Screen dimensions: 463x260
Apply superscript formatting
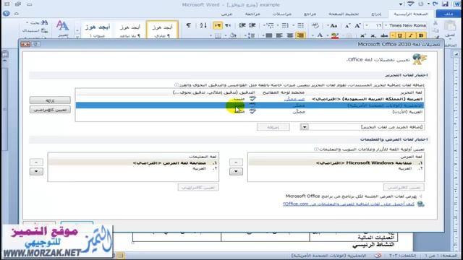pos(363,35)
